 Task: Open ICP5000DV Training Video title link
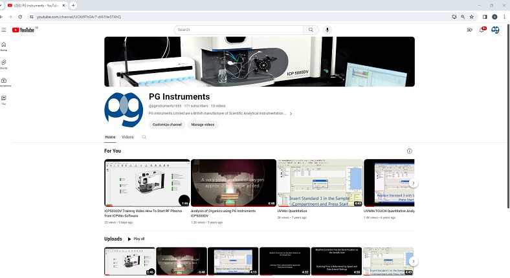click(143, 213)
